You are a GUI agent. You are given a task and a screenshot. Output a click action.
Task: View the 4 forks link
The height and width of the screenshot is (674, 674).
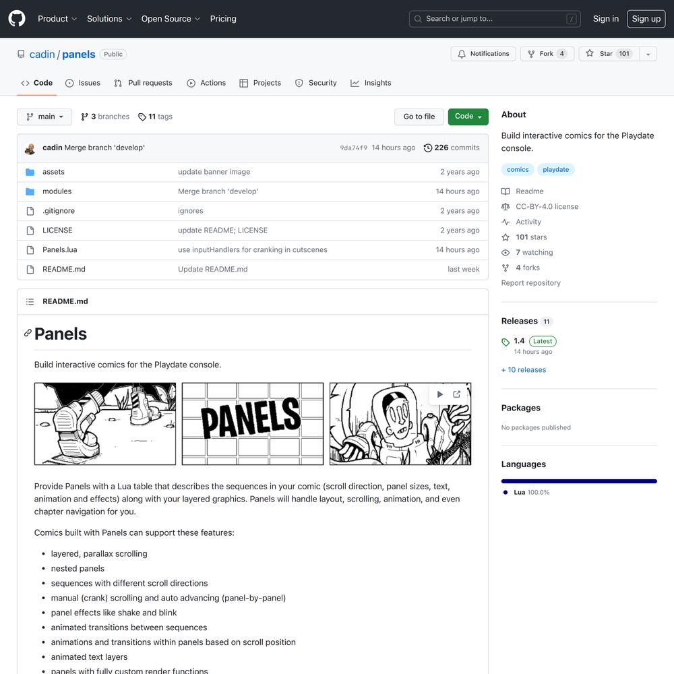tap(520, 268)
